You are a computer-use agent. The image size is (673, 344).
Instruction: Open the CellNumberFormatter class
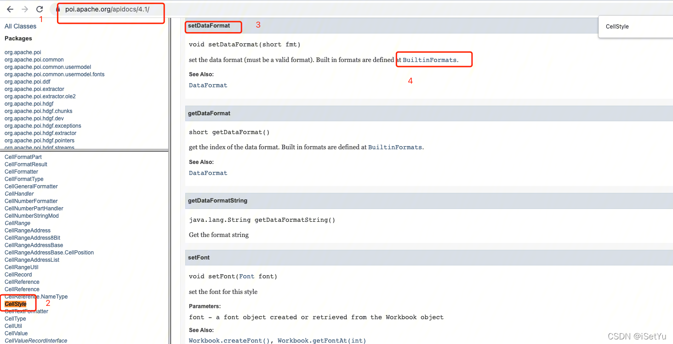(31, 201)
